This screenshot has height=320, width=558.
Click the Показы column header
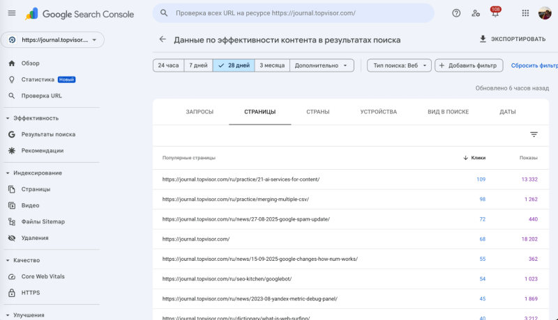tap(528, 157)
